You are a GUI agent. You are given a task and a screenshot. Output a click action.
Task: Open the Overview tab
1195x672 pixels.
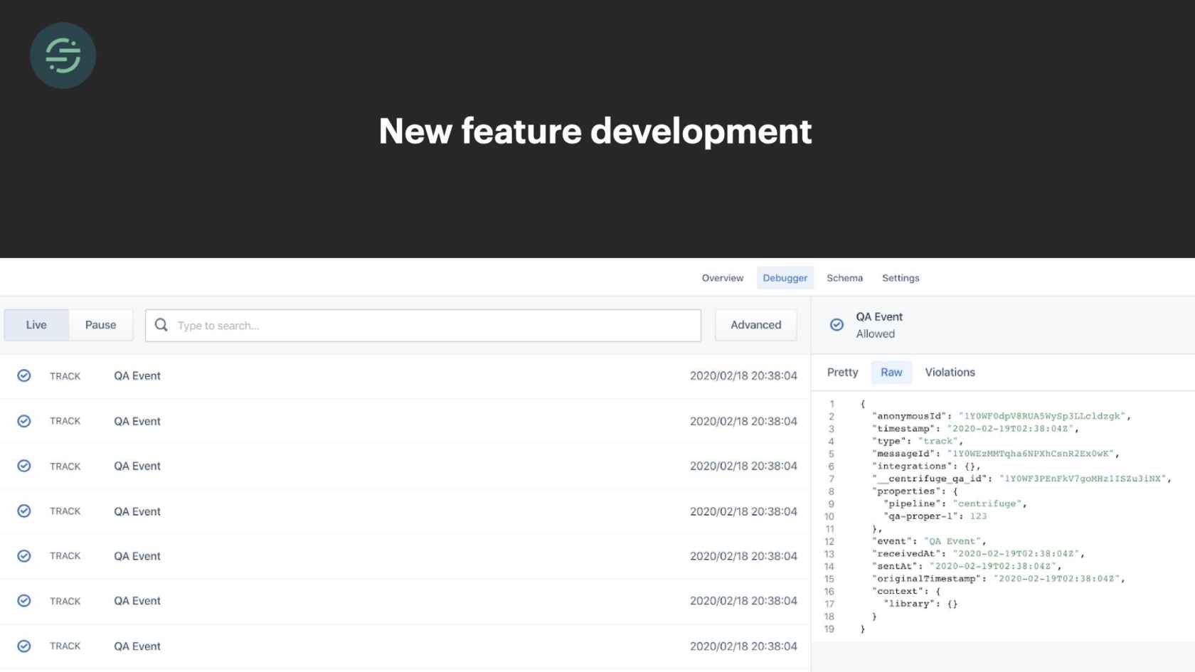pyautogui.click(x=722, y=278)
